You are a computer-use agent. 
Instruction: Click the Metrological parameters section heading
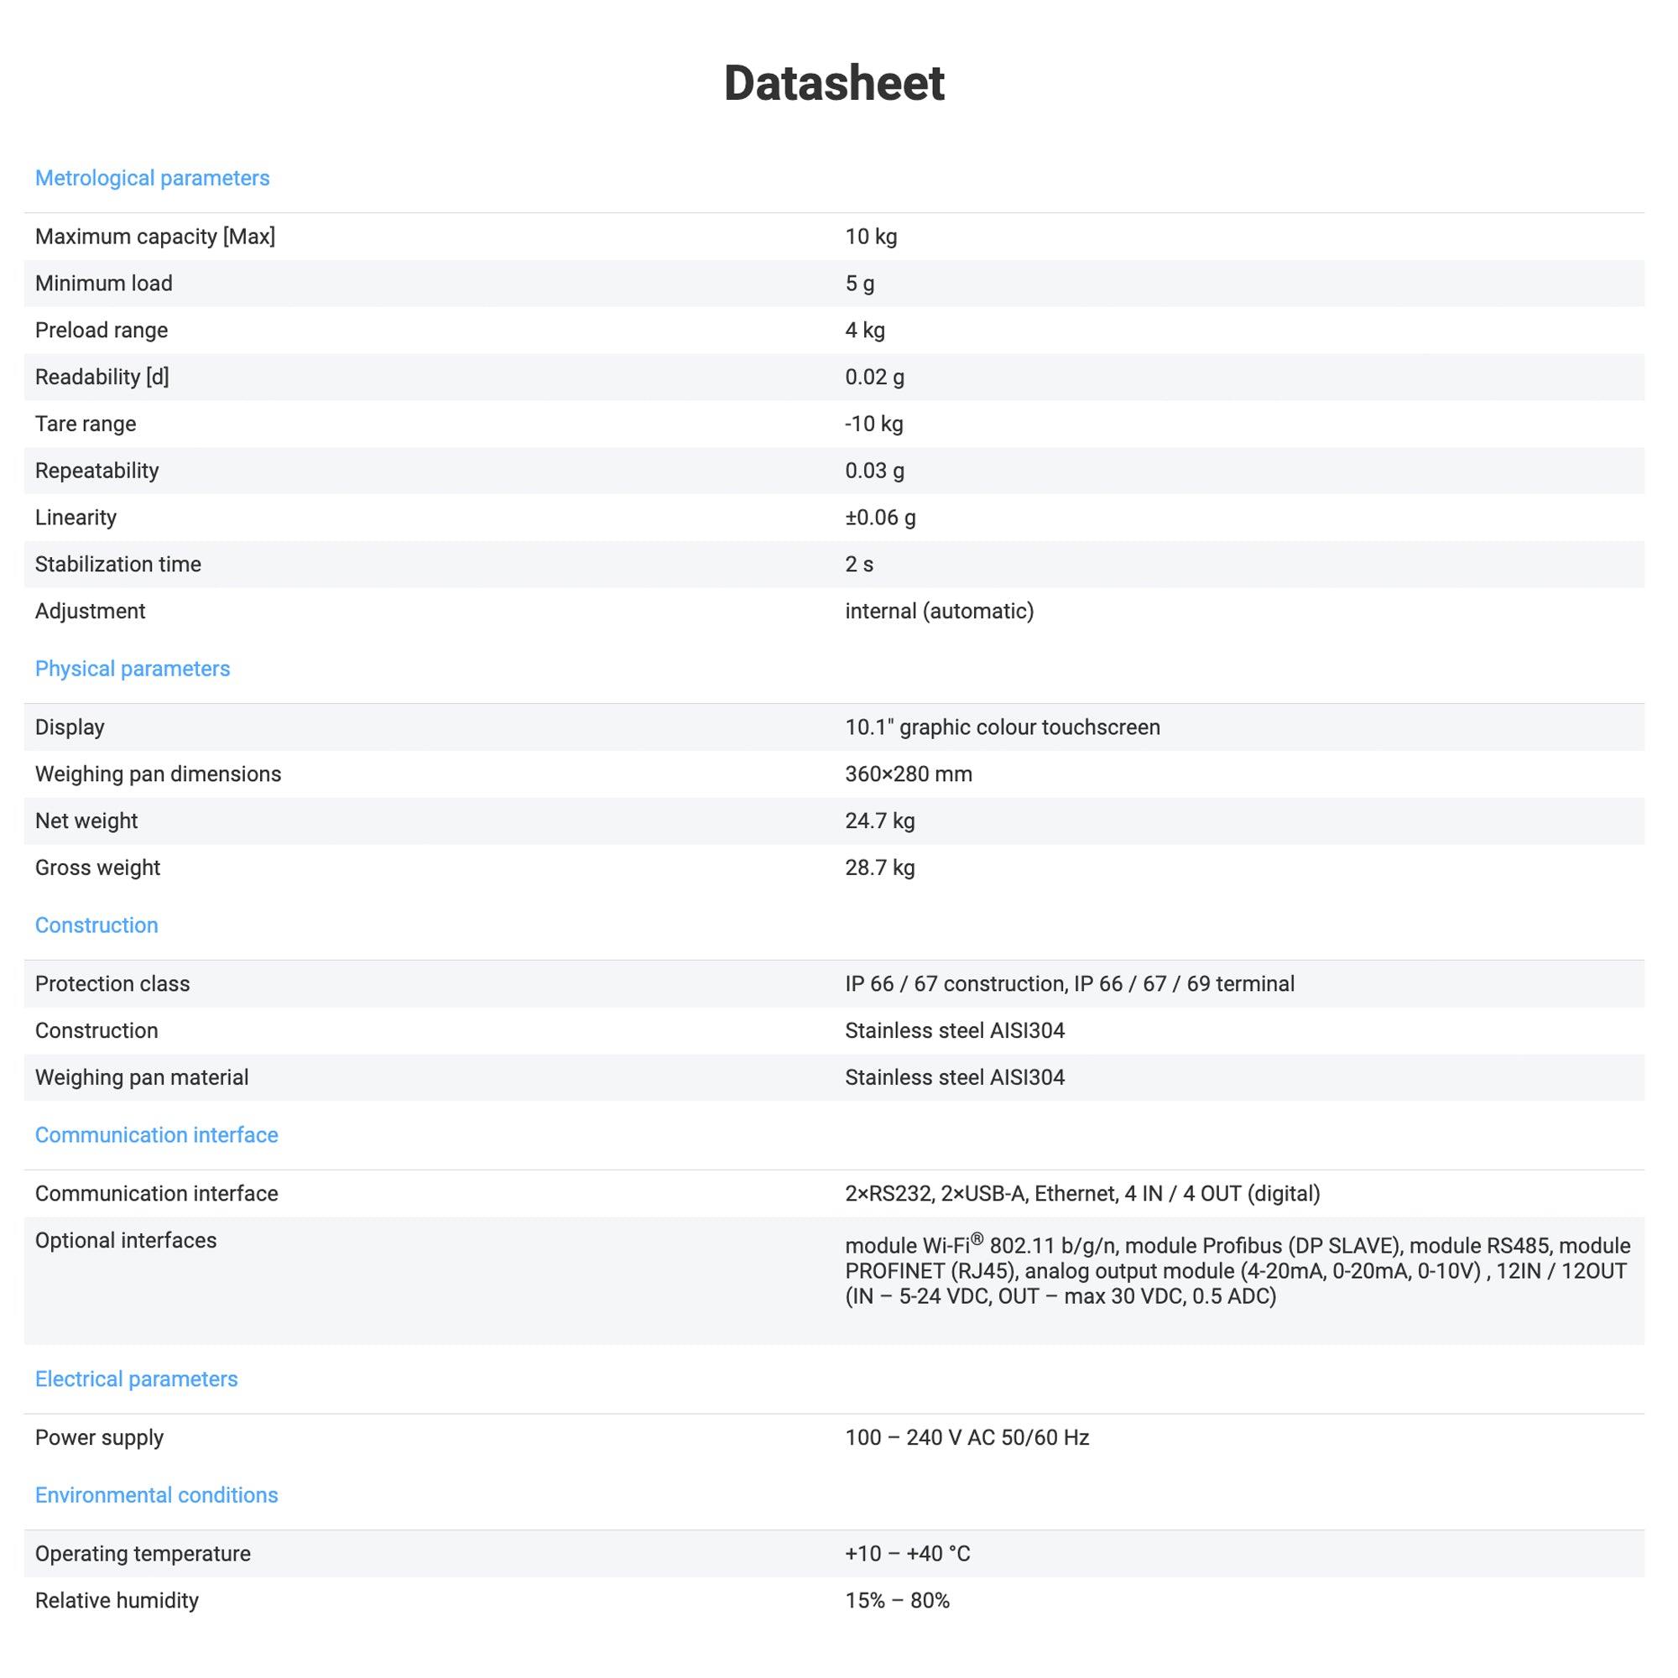click(x=152, y=178)
